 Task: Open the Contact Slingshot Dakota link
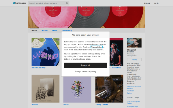133,102
